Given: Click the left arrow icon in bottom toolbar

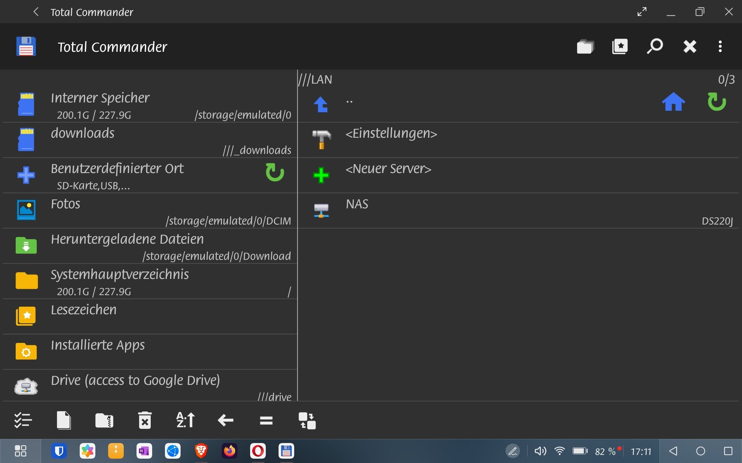Looking at the screenshot, I should (x=226, y=420).
